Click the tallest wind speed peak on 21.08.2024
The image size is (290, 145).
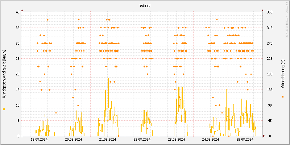tap(108, 79)
